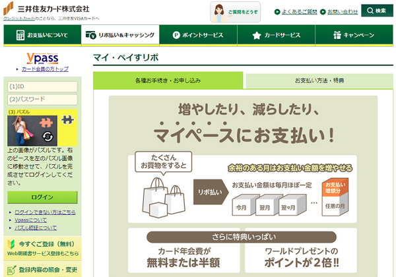Open the お問い合わせ link
Image resolution: width=396 pixels, height=277 pixels.
(x=343, y=12)
